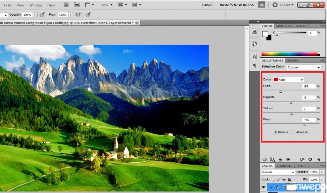Click the adjustment layer thumbnail icon
327x193 pixels.
tap(277, 187)
